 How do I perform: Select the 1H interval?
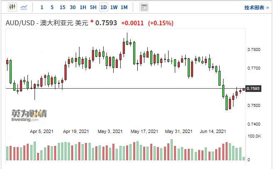pyautogui.click(x=83, y=7)
